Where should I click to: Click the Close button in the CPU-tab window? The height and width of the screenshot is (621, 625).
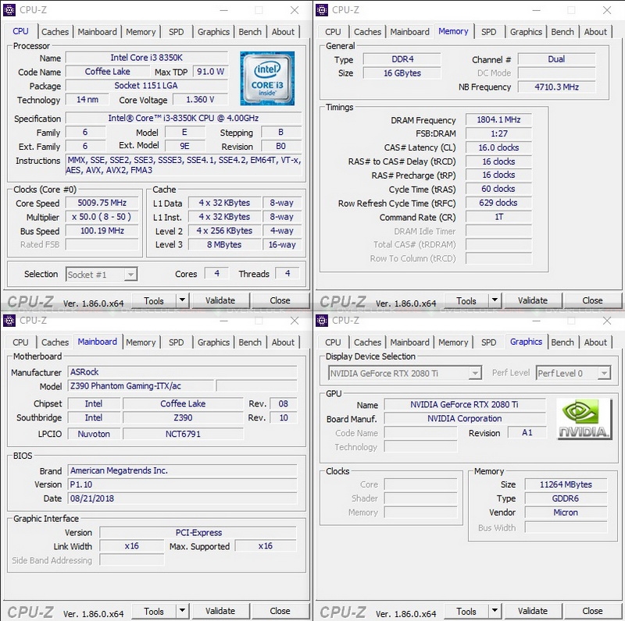click(280, 300)
